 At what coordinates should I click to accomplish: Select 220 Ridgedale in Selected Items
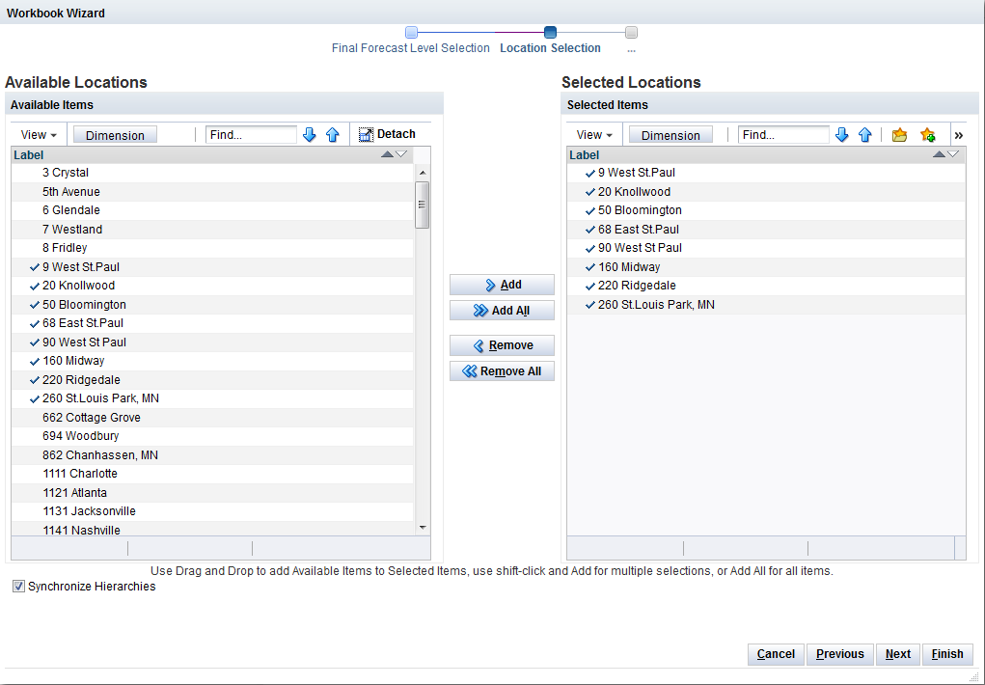tap(766, 286)
